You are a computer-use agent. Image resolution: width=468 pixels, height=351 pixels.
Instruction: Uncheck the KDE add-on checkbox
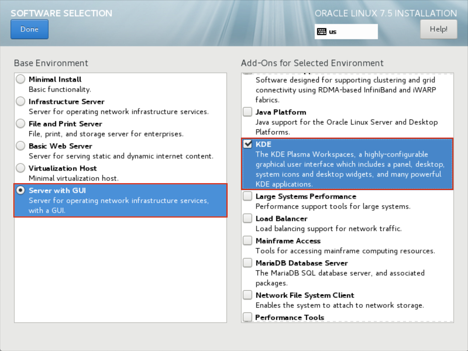point(247,144)
